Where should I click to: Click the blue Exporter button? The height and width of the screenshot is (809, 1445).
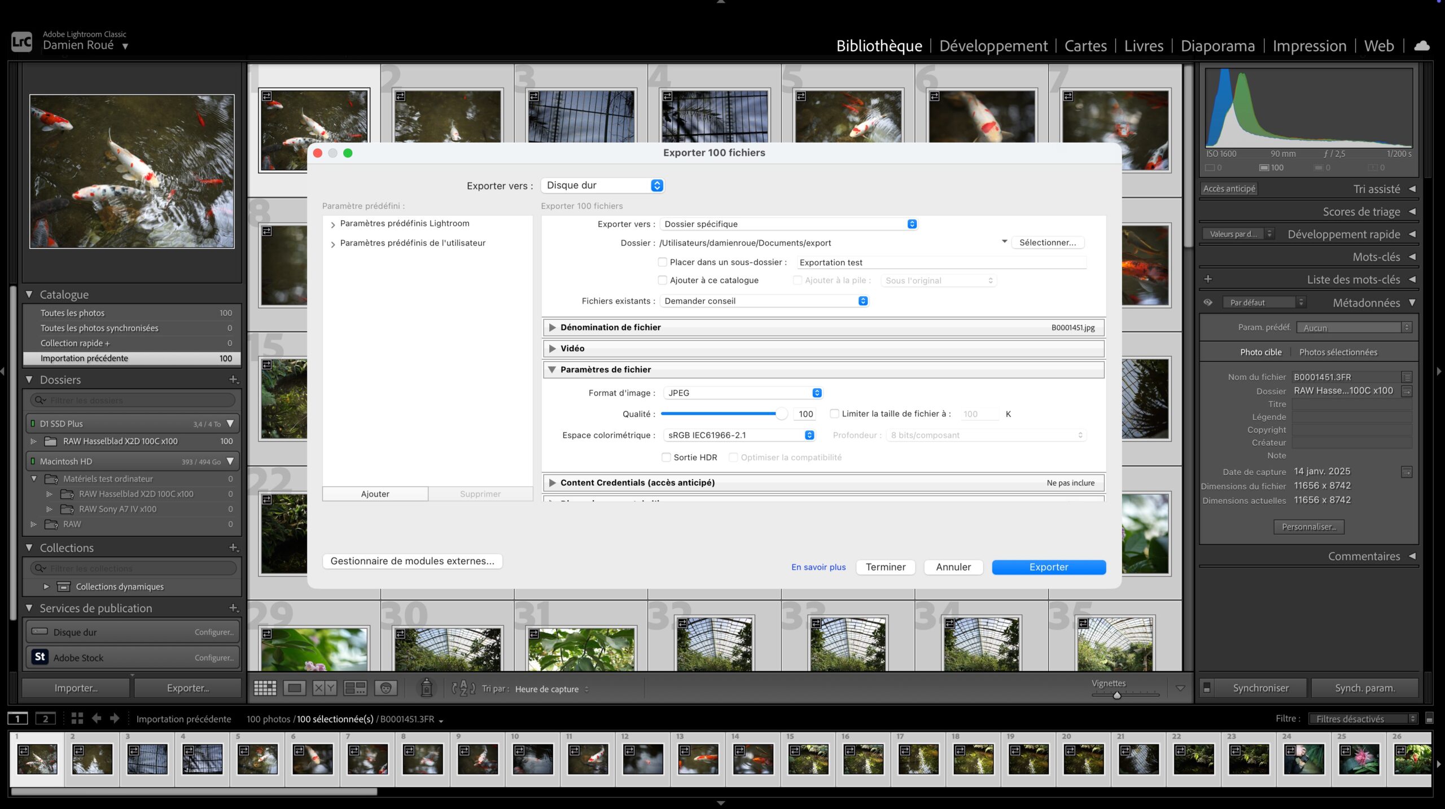(1048, 567)
